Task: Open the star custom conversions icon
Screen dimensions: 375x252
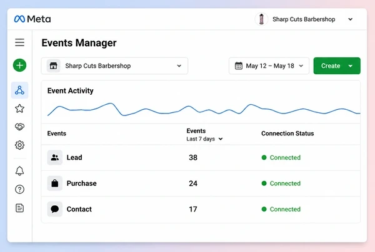Action: (x=19, y=109)
